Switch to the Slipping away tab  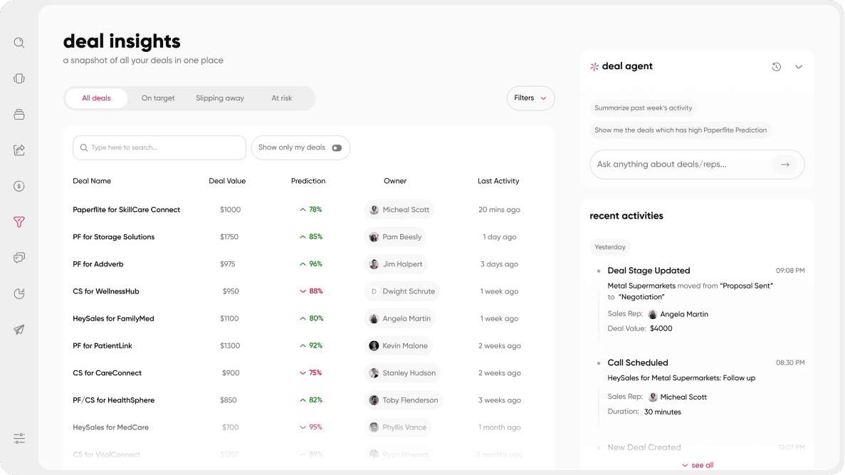point(220,98)
